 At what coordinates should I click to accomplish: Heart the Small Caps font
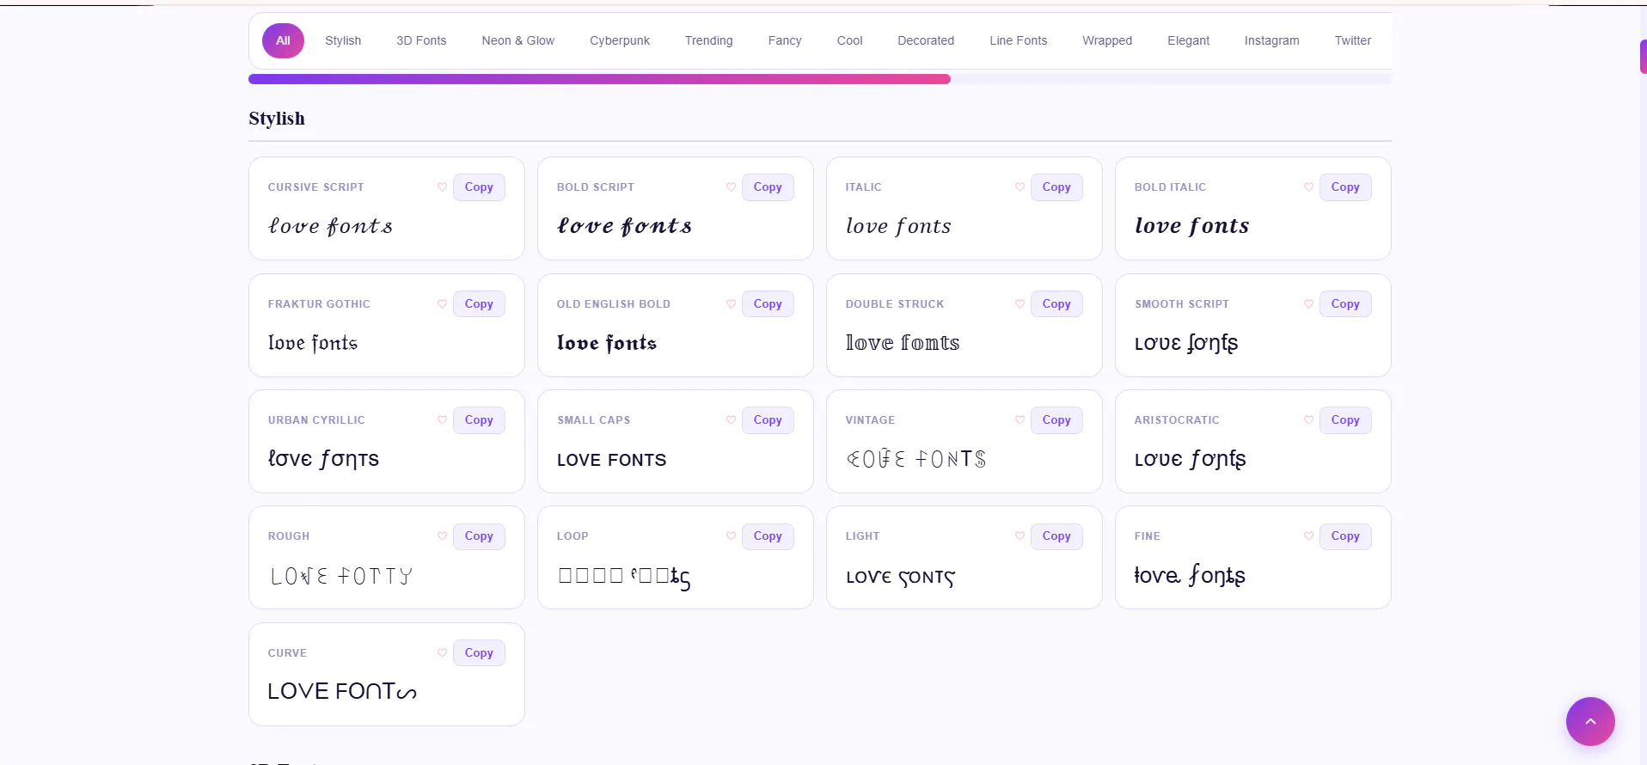click(x=731, y=420)
